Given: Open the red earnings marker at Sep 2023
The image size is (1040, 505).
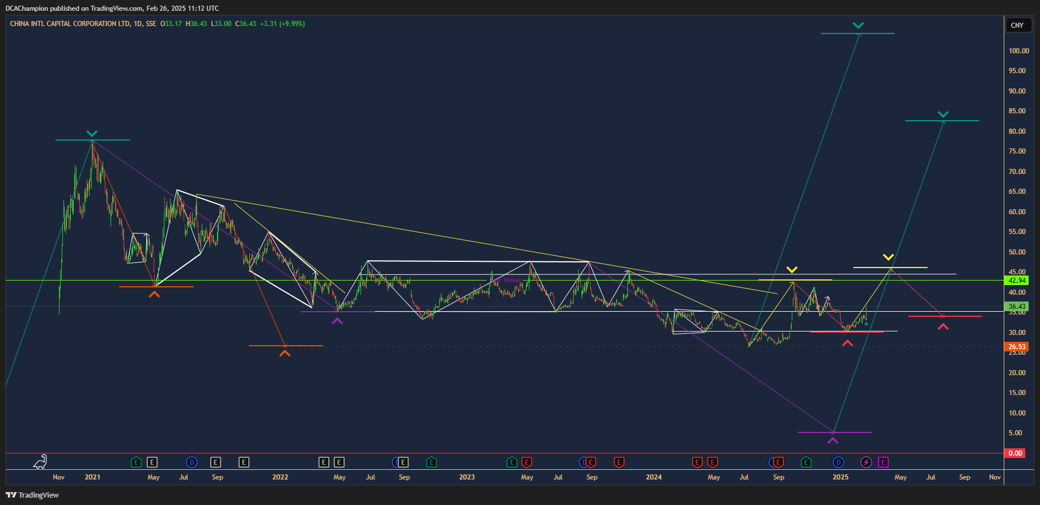Looking at the screenshot, I should [x=591, y=462].
